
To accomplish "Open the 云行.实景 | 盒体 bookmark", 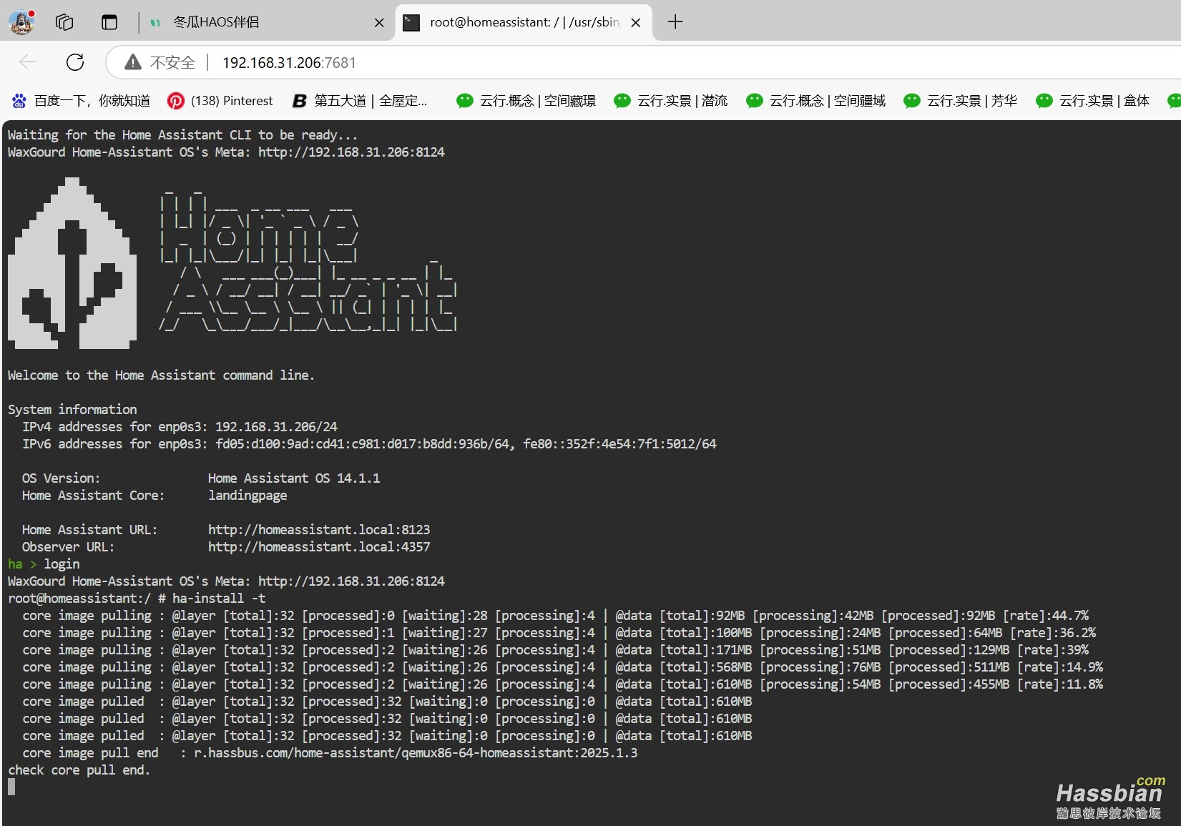I will pyautogui.click(x=1093, y=101).
